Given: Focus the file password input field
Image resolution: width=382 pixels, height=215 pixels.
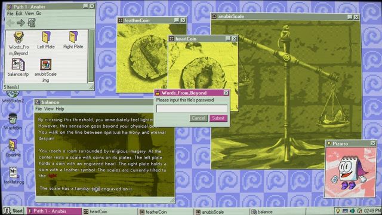Looking at the screenshot, I should [x=192, y=109].
